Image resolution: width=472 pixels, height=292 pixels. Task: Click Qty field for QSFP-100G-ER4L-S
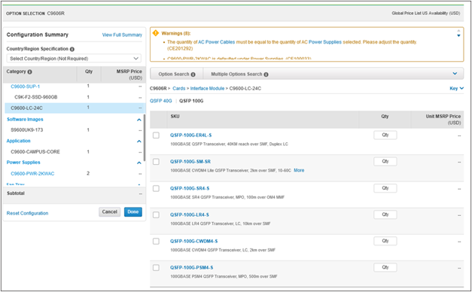(385, 135)
